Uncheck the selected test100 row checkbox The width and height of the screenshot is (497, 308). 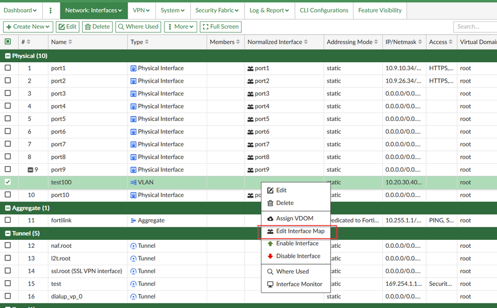8,182
